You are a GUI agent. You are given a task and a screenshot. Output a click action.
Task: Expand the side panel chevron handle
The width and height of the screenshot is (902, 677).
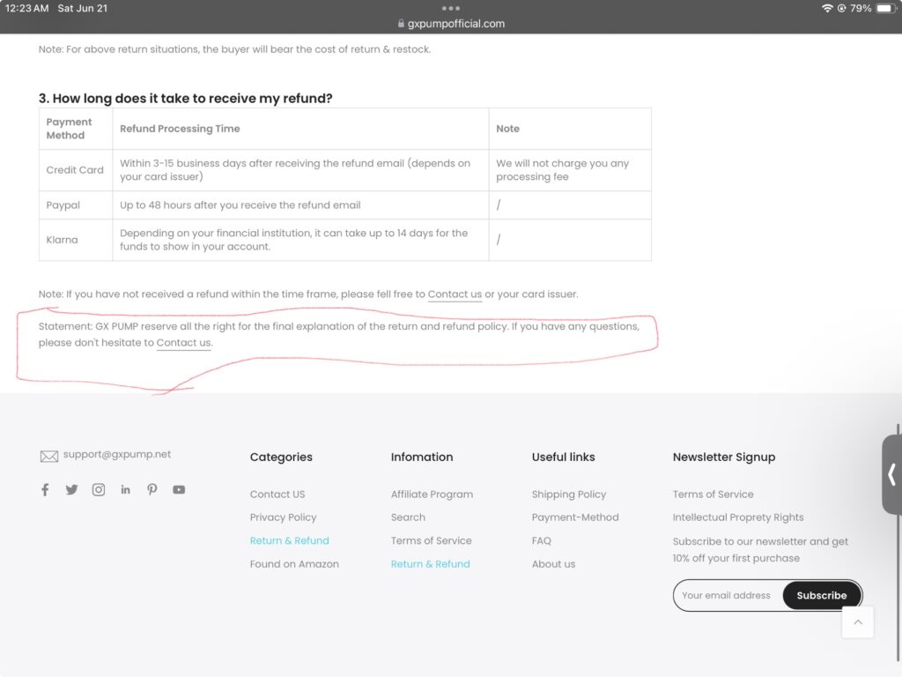(891, 474)
